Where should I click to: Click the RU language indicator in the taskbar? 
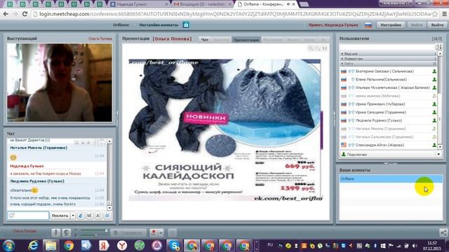tap(270, 245)
